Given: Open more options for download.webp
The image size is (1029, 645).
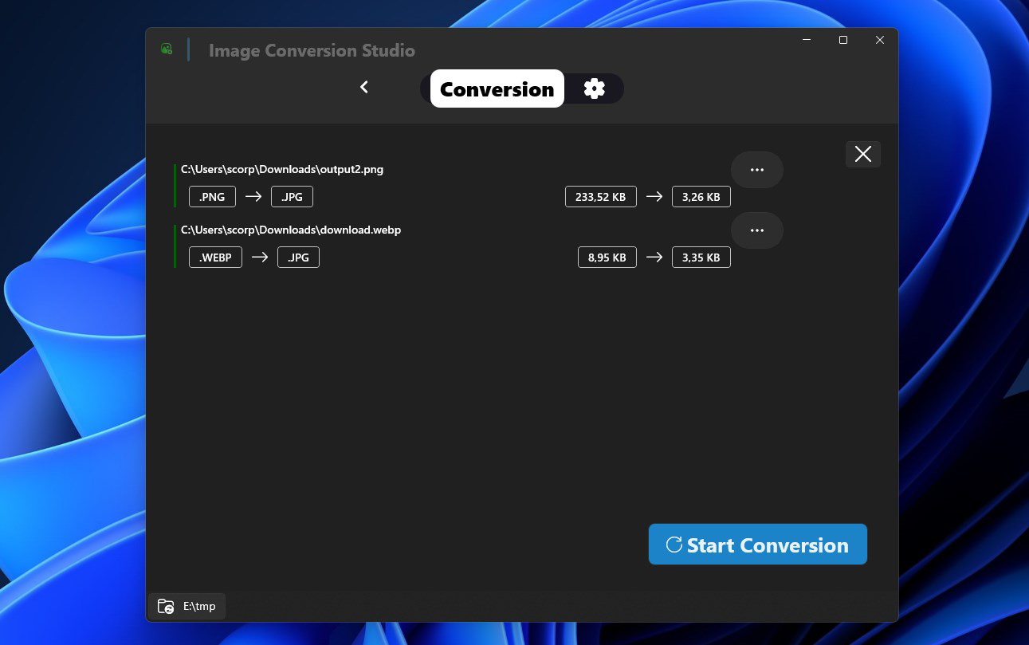Looking at the screenshot, I should tap(757, 230).
